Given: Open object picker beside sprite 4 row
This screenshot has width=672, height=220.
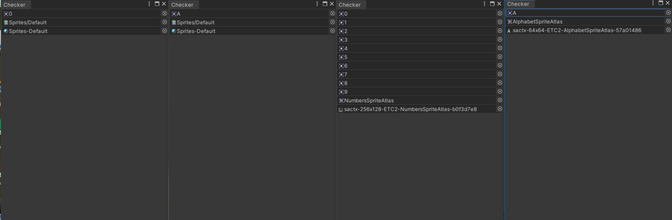Looking at the screenshot, I should point(500,48).
